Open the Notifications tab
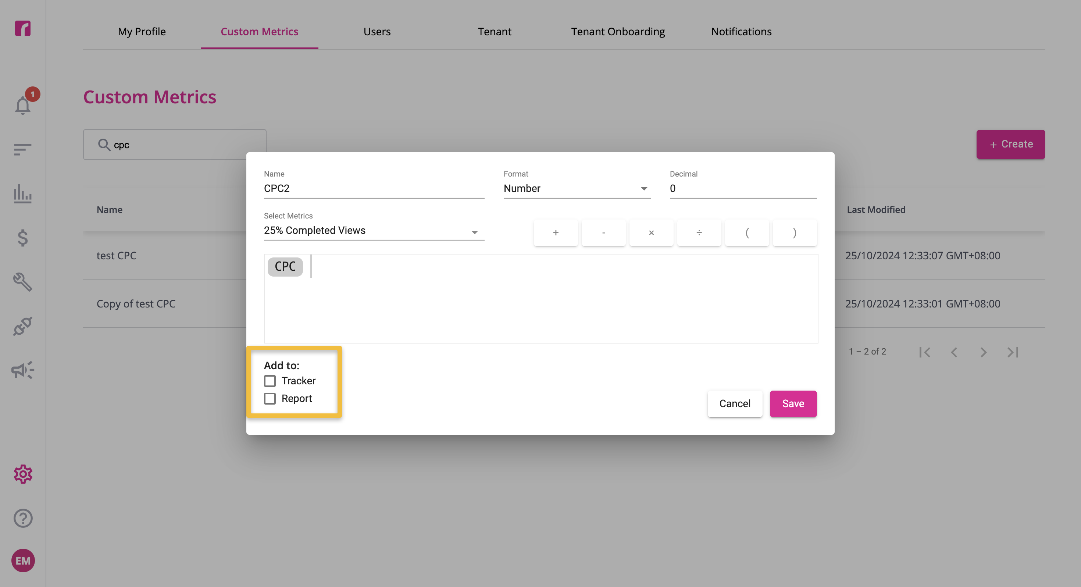The height and width of the screenshot is (587, 1081). point(741,32)
